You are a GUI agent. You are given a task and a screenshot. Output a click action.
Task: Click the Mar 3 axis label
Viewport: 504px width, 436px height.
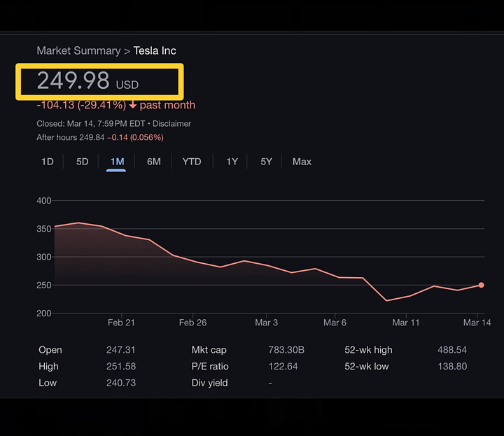point(267,323)
